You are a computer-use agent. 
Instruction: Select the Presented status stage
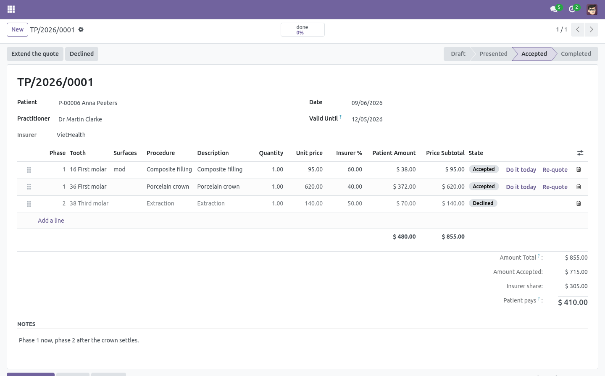click(493, 54)
